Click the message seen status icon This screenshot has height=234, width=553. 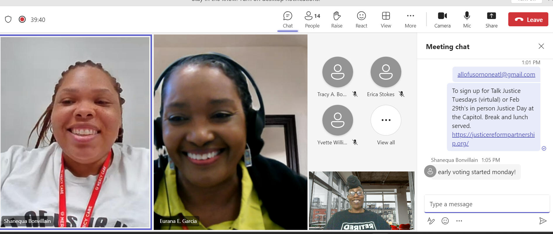click(x=544, y=148)
